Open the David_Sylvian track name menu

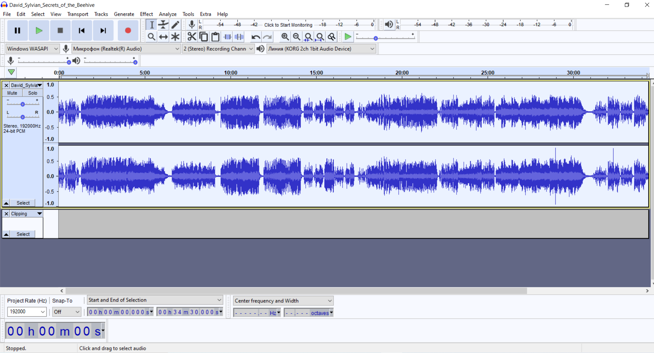tap(26, 85)
